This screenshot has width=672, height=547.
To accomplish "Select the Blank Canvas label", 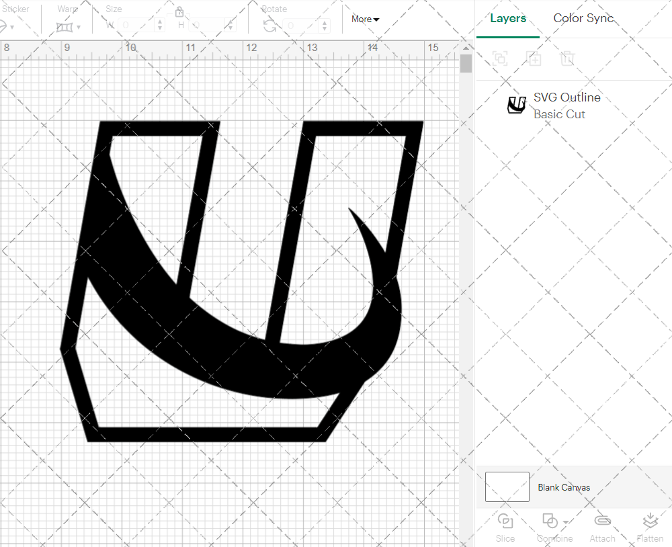I will tap(564, 487).
